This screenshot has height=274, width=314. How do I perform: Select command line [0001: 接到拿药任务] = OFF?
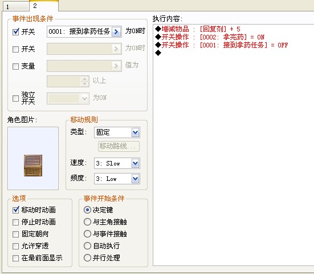pos(221,45)
